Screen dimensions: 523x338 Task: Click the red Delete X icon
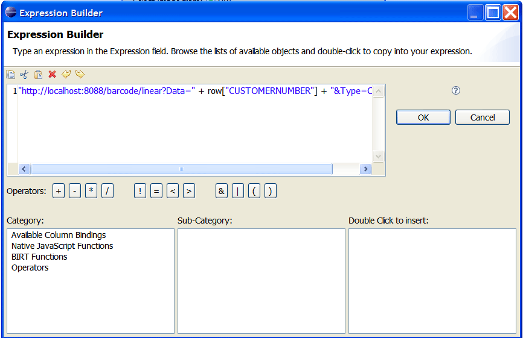(52, 74)
